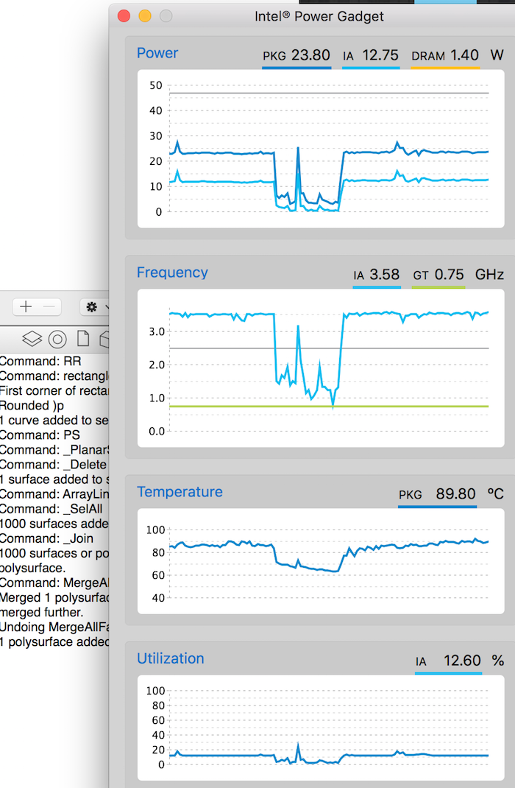Screen dimensions: 515x788
Task: Close the Intel Power Gadget window
Action: 124,16
